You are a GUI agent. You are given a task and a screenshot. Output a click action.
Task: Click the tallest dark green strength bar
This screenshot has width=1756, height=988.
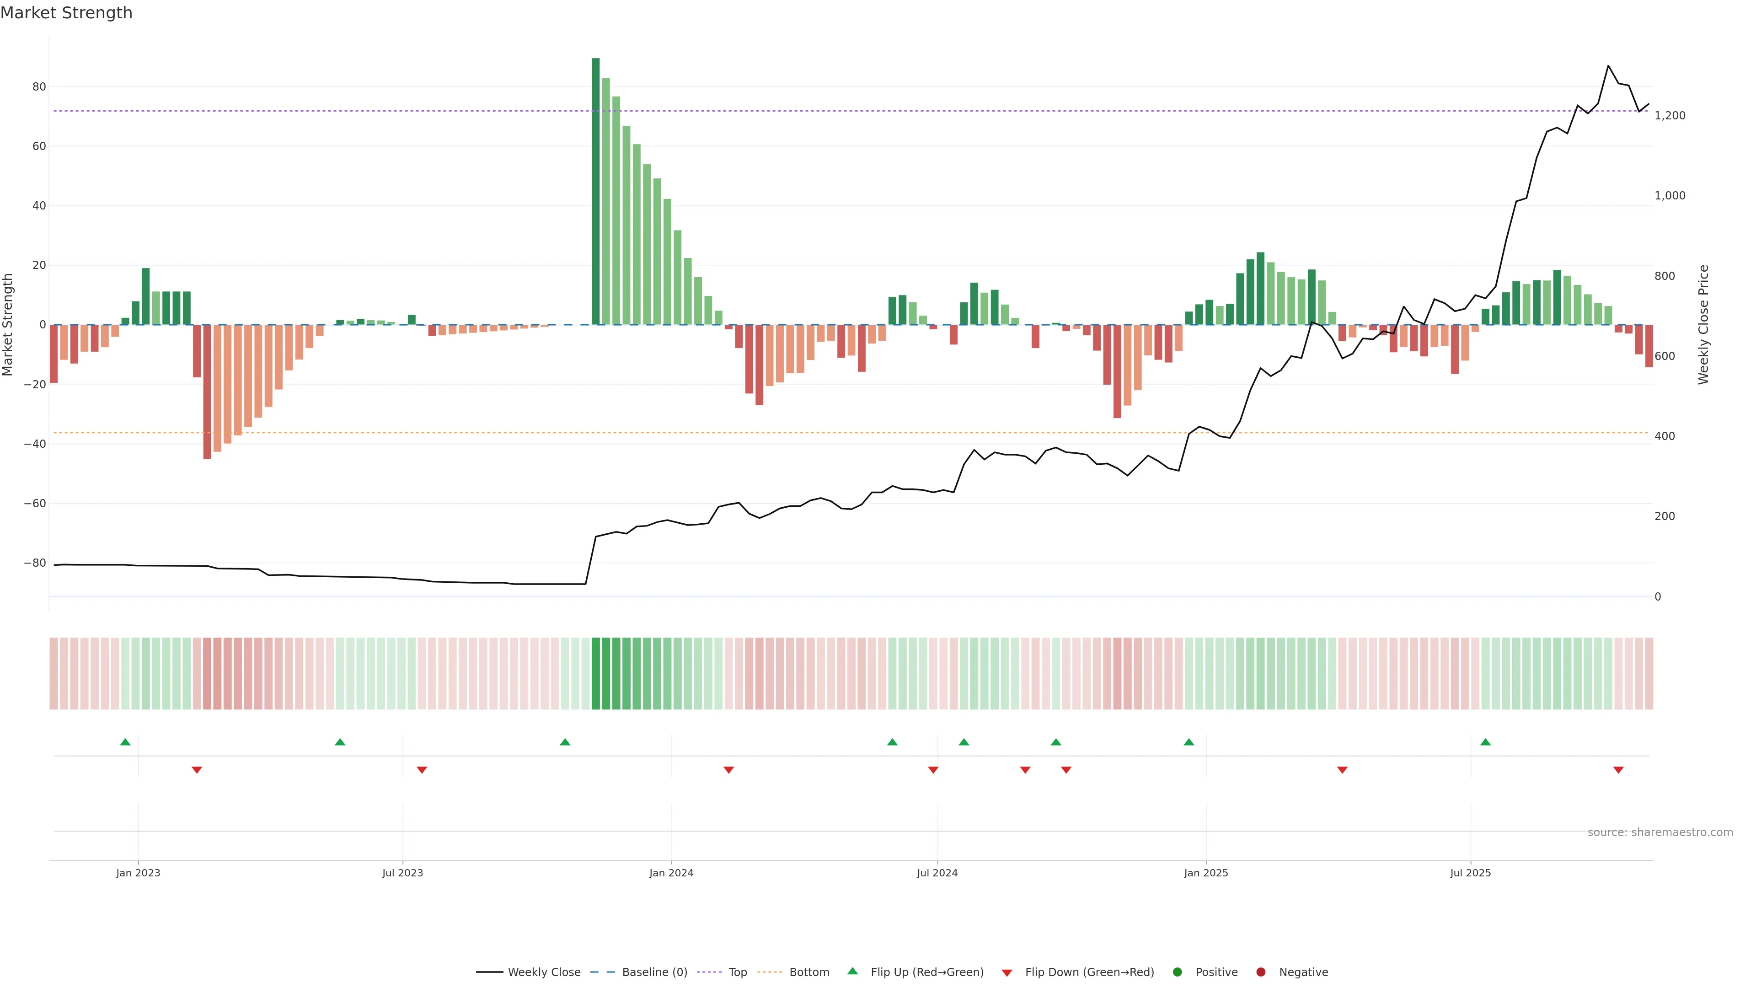(596, 191)
